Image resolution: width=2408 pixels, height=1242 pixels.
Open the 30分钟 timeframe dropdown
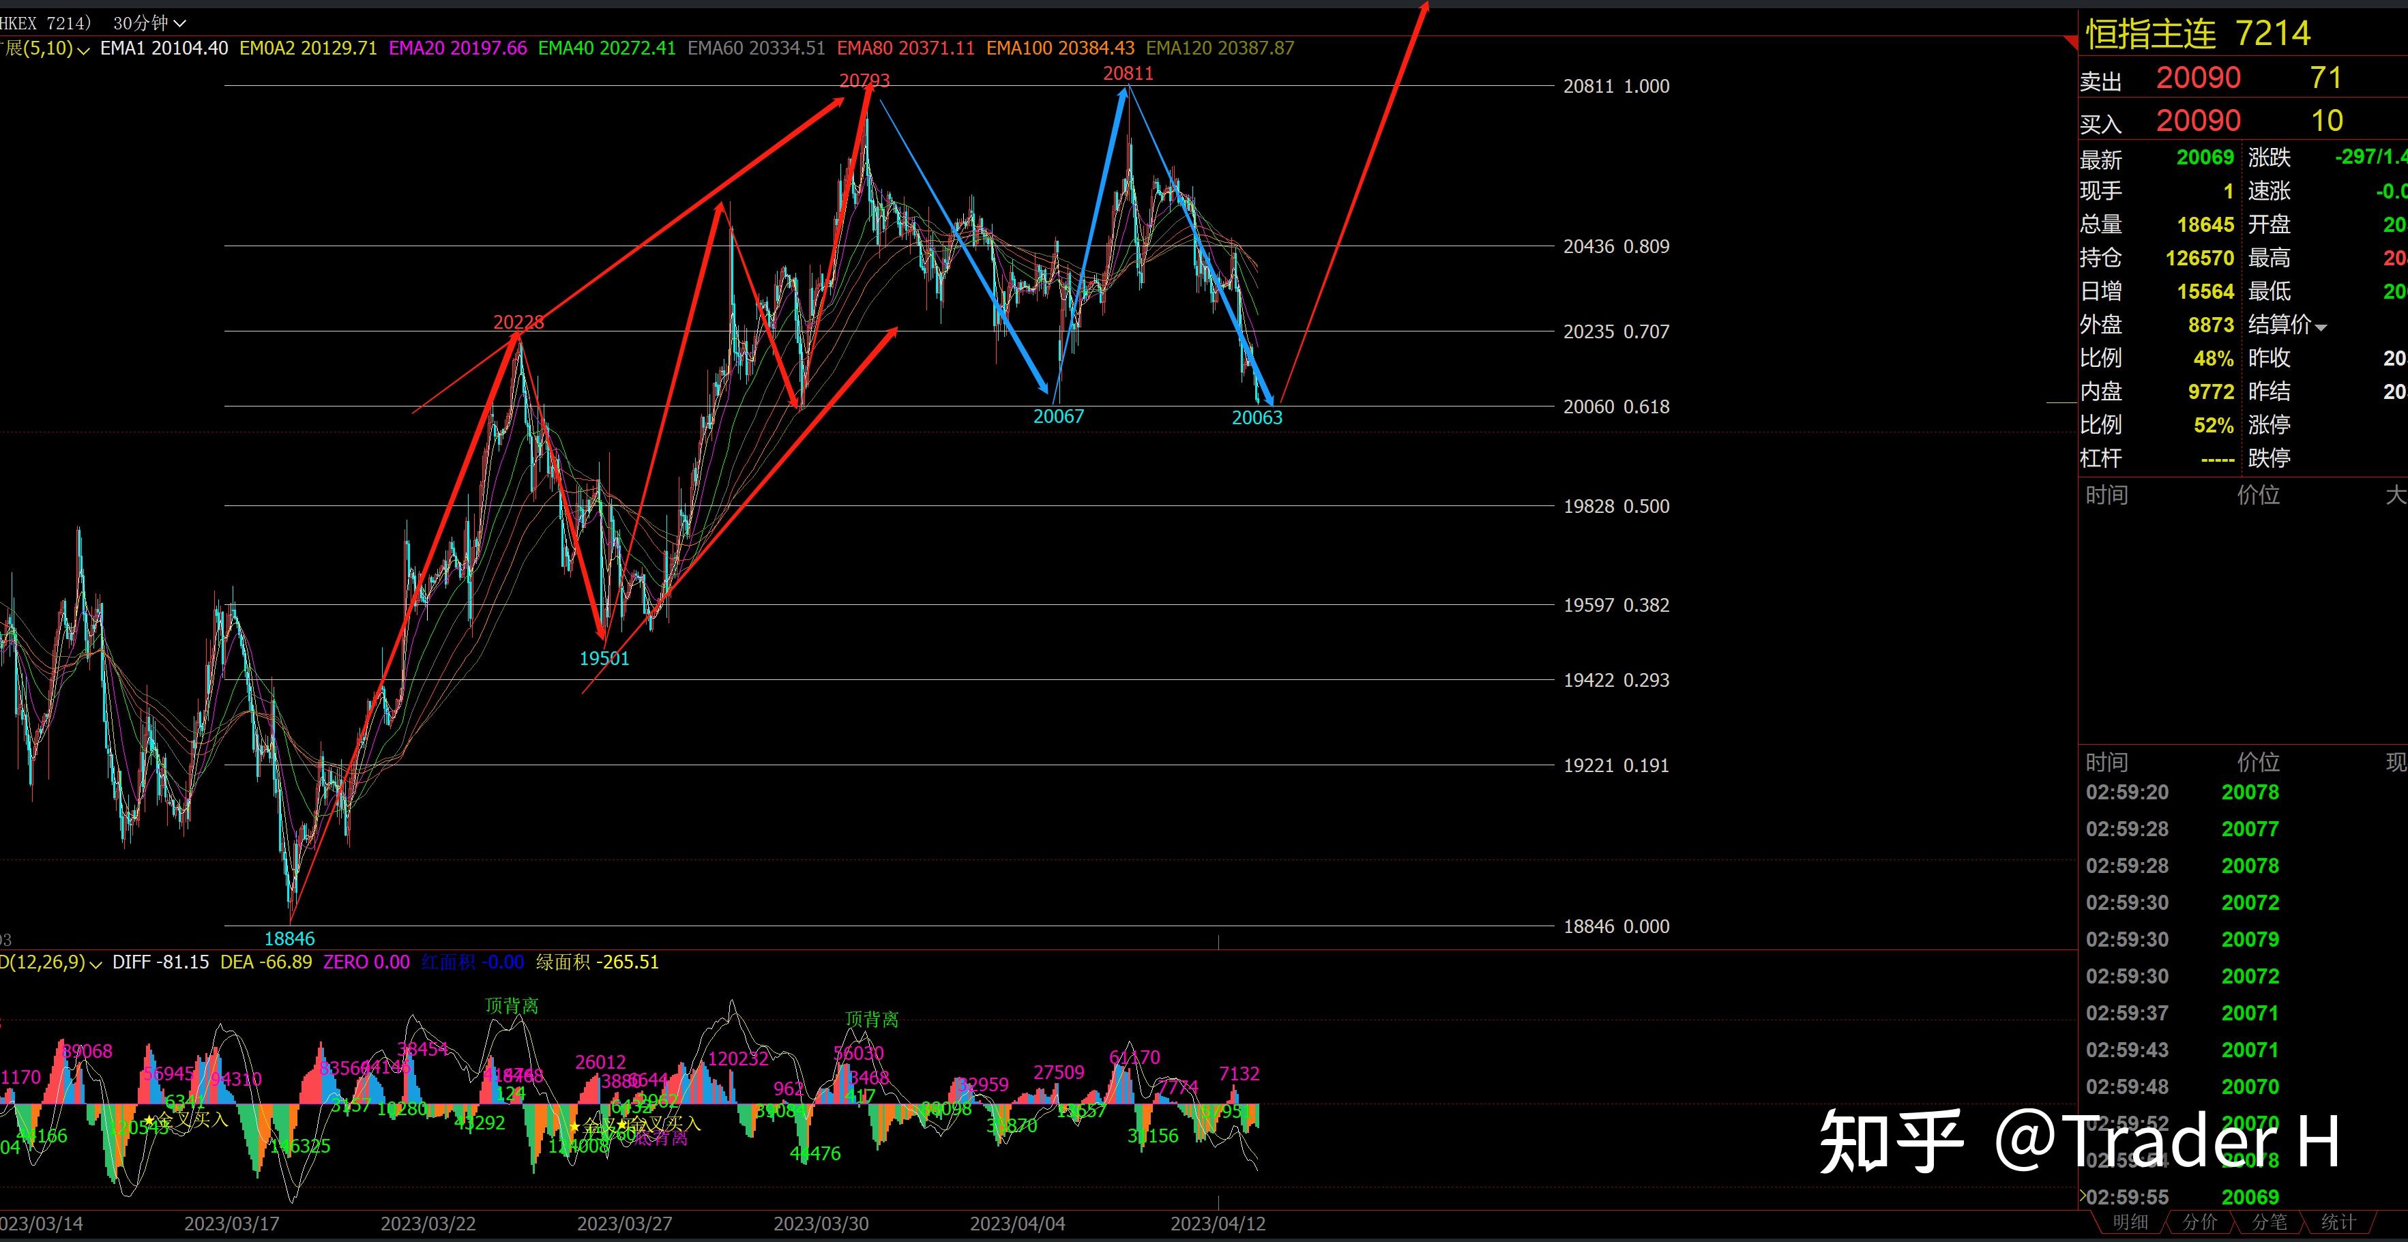coord(149,23)
